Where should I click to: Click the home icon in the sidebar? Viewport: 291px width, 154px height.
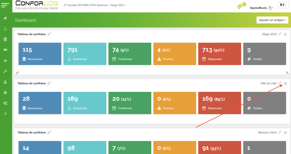pos(5,18)
